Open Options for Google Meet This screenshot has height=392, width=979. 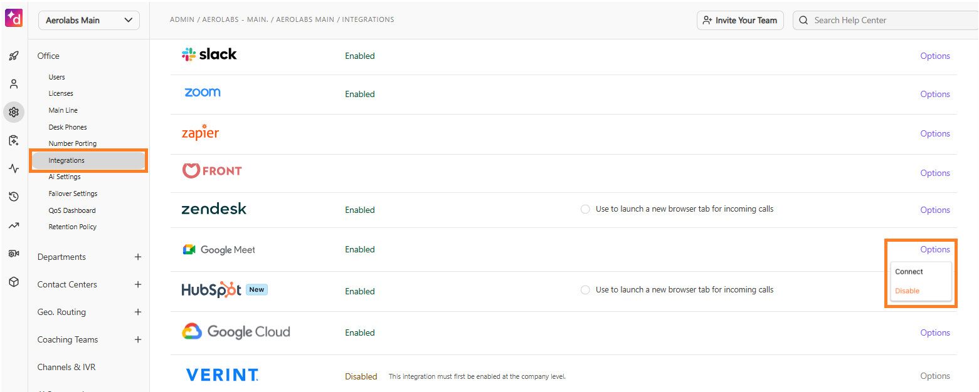tap(935, 249)
